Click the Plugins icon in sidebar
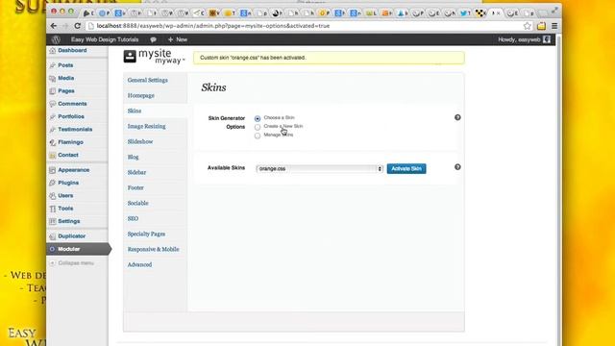The image size is (615, 346). pos(53,183)
